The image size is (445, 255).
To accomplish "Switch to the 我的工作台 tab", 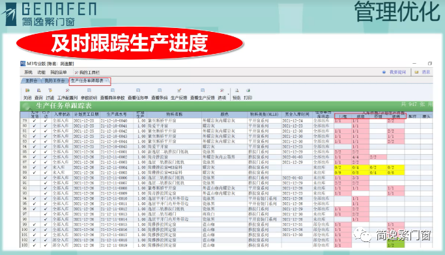I will tap(55, 81).
